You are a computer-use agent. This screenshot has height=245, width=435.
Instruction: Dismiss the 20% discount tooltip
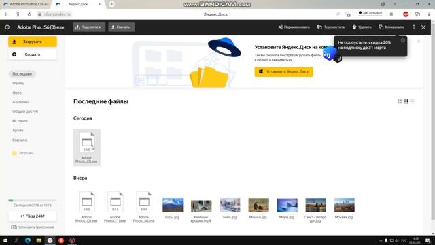pos(403,40)
